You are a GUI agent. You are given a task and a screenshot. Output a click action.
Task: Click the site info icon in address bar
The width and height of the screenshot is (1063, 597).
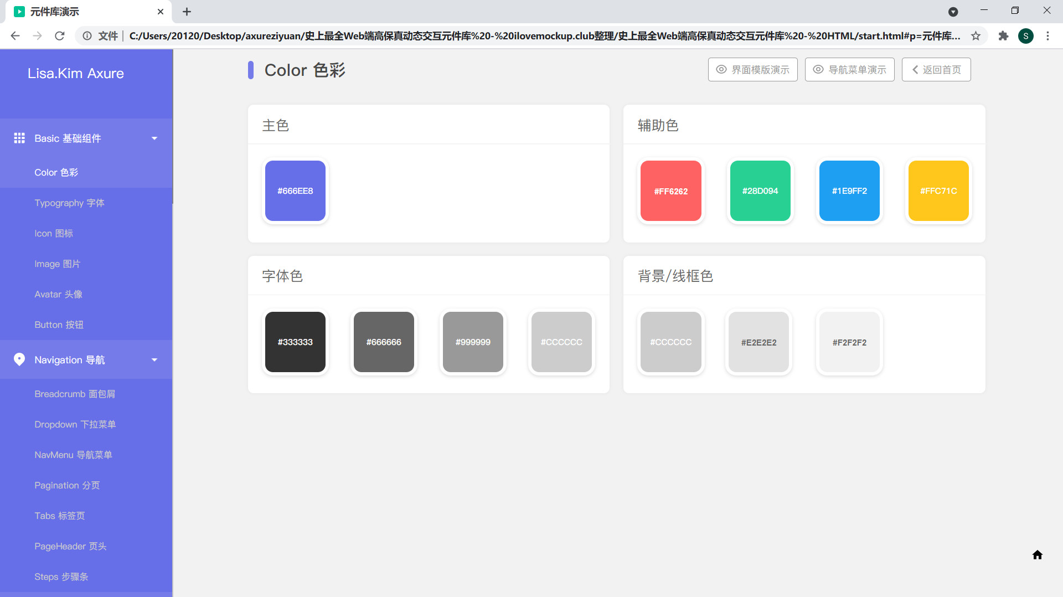pos(87,36)
